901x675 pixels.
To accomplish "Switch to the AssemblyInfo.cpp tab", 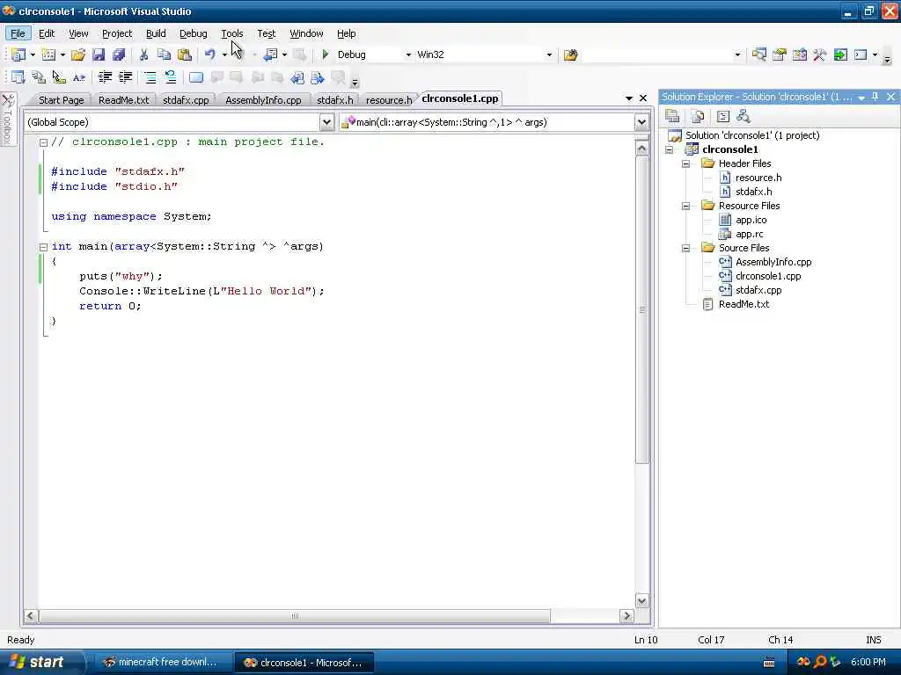I will click(x=263, y=100).
